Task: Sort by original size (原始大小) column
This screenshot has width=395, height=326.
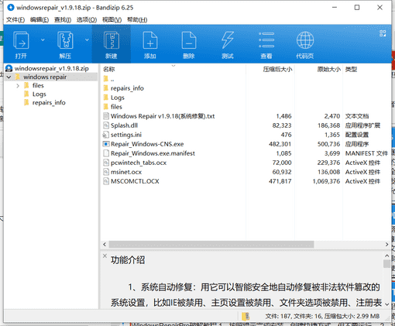Action: pyautogui.click(x=329, y=69)
